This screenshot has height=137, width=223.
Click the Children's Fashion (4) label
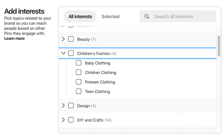(x=97, y=54)
